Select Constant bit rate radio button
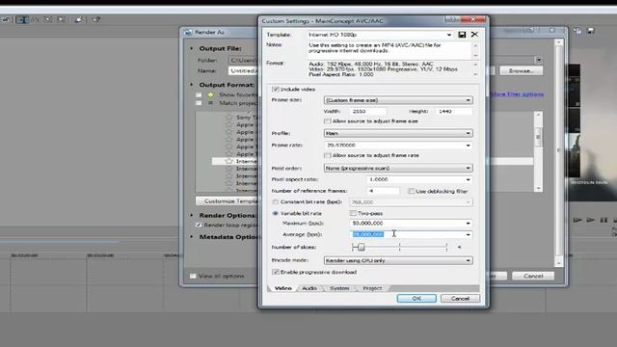 (x=276, y=201)
